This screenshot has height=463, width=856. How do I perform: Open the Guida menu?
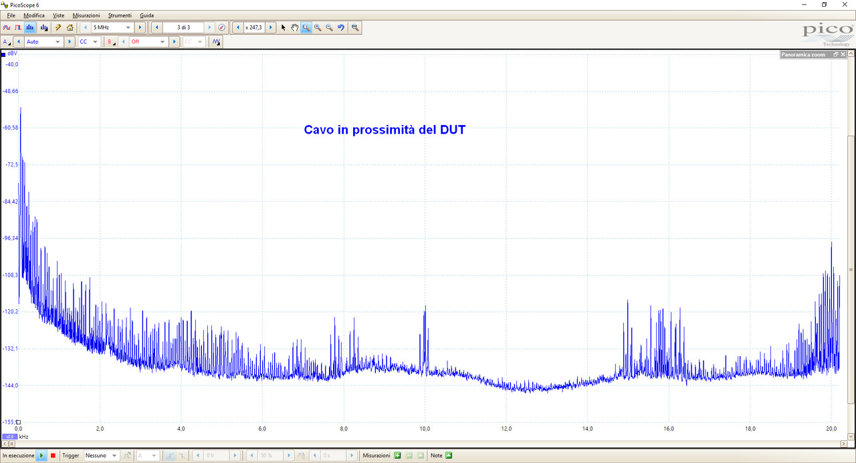146,15
